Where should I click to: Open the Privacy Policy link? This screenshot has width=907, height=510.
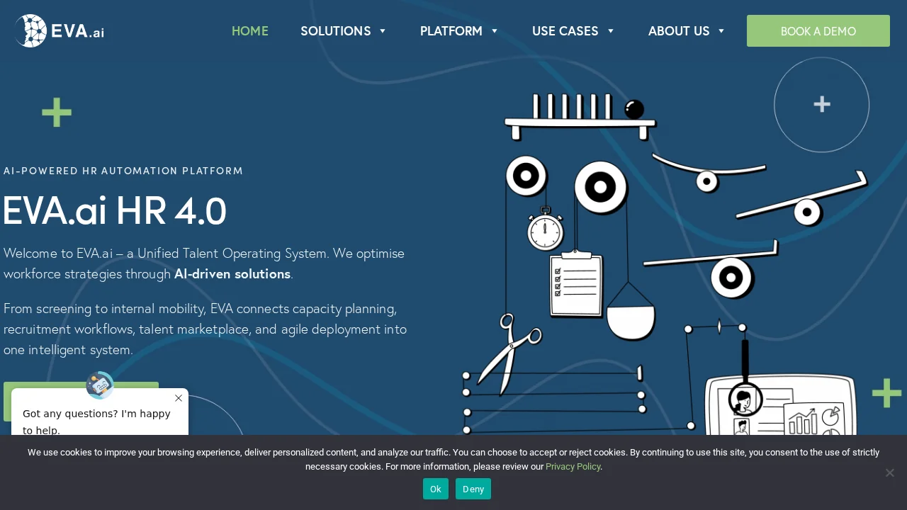[x=573, y=467]
